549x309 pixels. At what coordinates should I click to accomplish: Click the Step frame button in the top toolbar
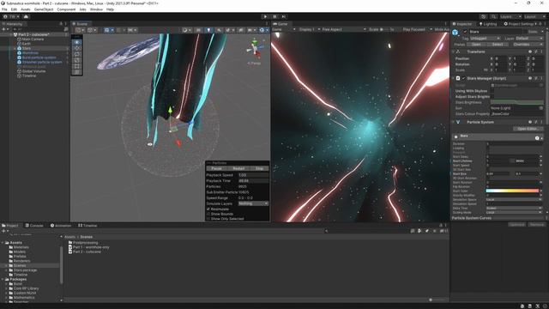click(x=284, y=16)
